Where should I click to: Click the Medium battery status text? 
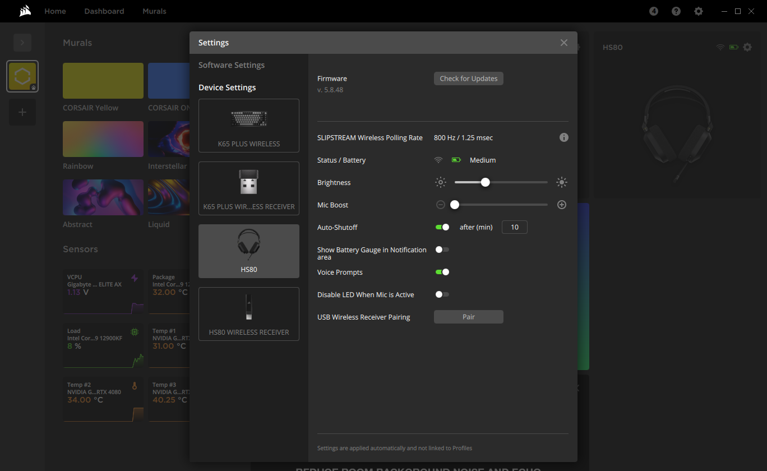tap(483, 160)
